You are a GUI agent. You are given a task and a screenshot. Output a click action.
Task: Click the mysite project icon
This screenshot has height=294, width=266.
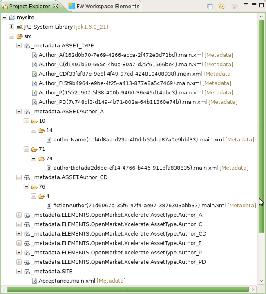[12, 18]
